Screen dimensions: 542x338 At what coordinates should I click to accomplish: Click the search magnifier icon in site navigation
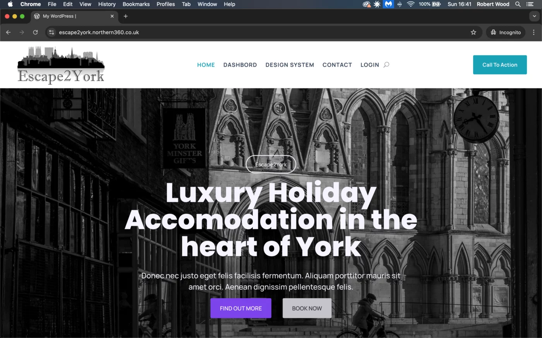[386, 65]
